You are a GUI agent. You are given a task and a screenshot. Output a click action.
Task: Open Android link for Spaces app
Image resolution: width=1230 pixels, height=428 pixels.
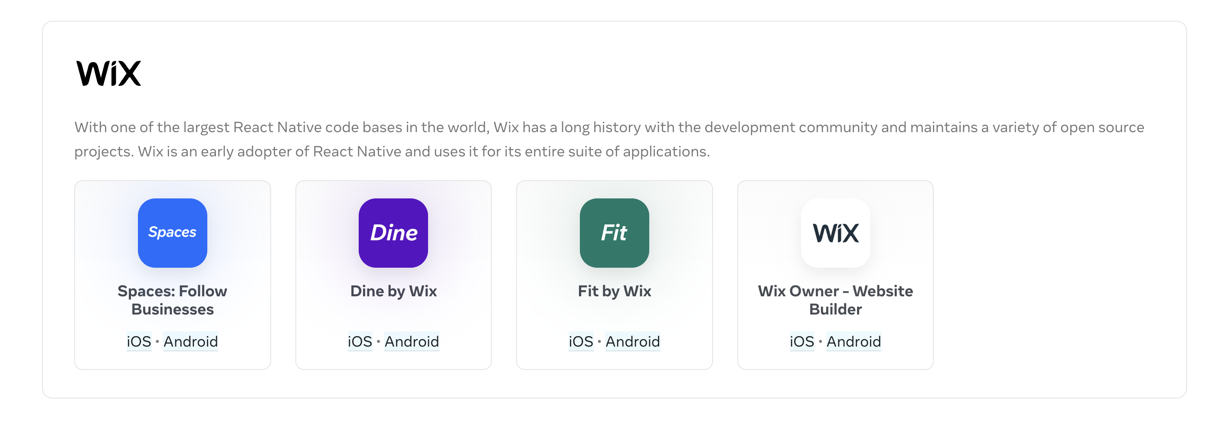tap(190, 342)
